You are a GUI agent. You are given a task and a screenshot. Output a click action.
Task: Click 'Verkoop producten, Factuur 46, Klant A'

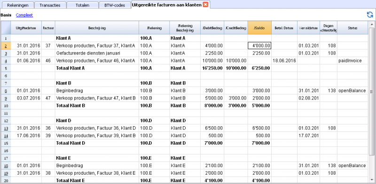point(95,61)
